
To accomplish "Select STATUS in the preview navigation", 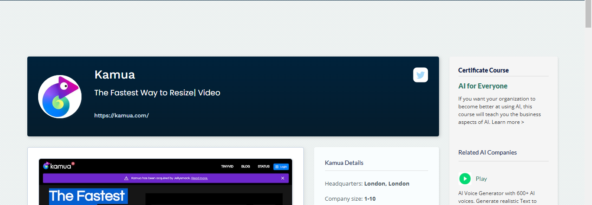I will pos(263,167).
